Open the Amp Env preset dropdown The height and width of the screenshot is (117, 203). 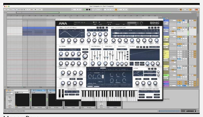(109, 49)
